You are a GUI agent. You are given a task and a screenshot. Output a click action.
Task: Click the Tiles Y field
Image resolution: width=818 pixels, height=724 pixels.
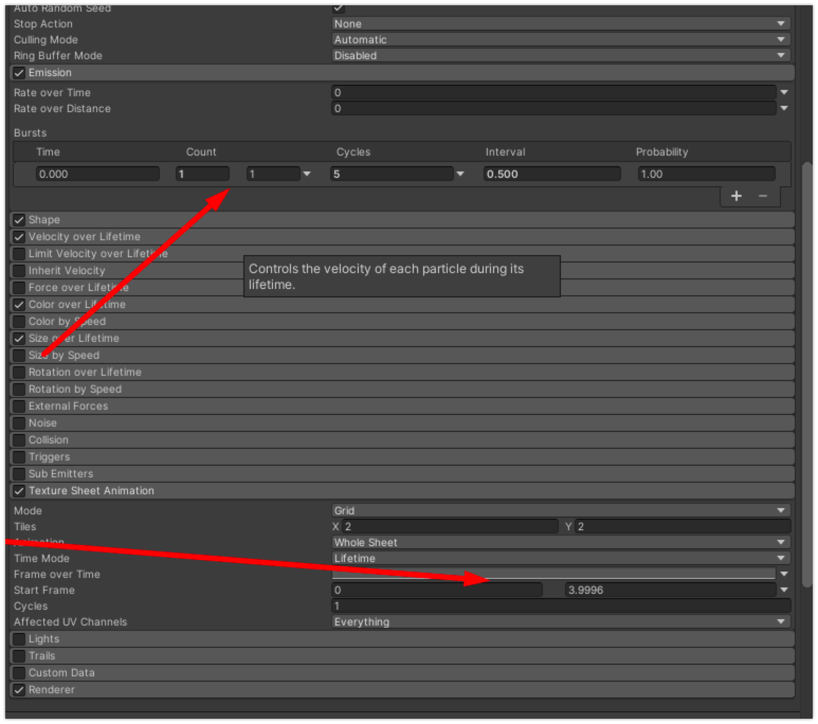(683, 527)
